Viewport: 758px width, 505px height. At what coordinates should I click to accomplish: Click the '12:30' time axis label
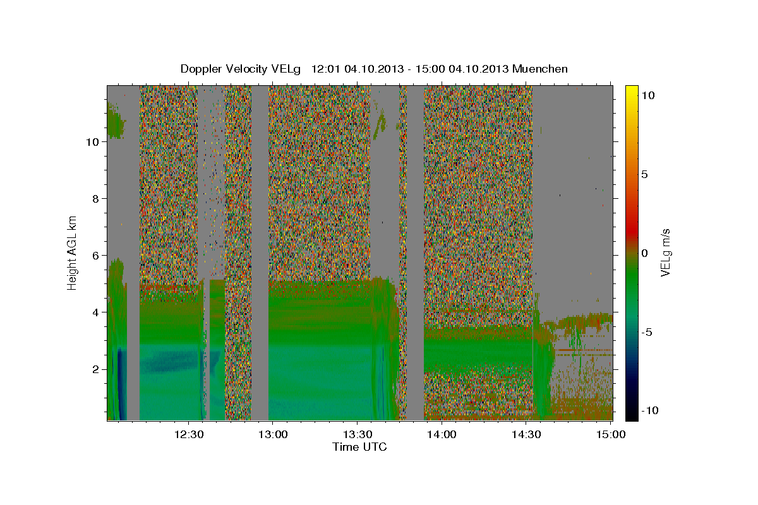click(188, 434)
